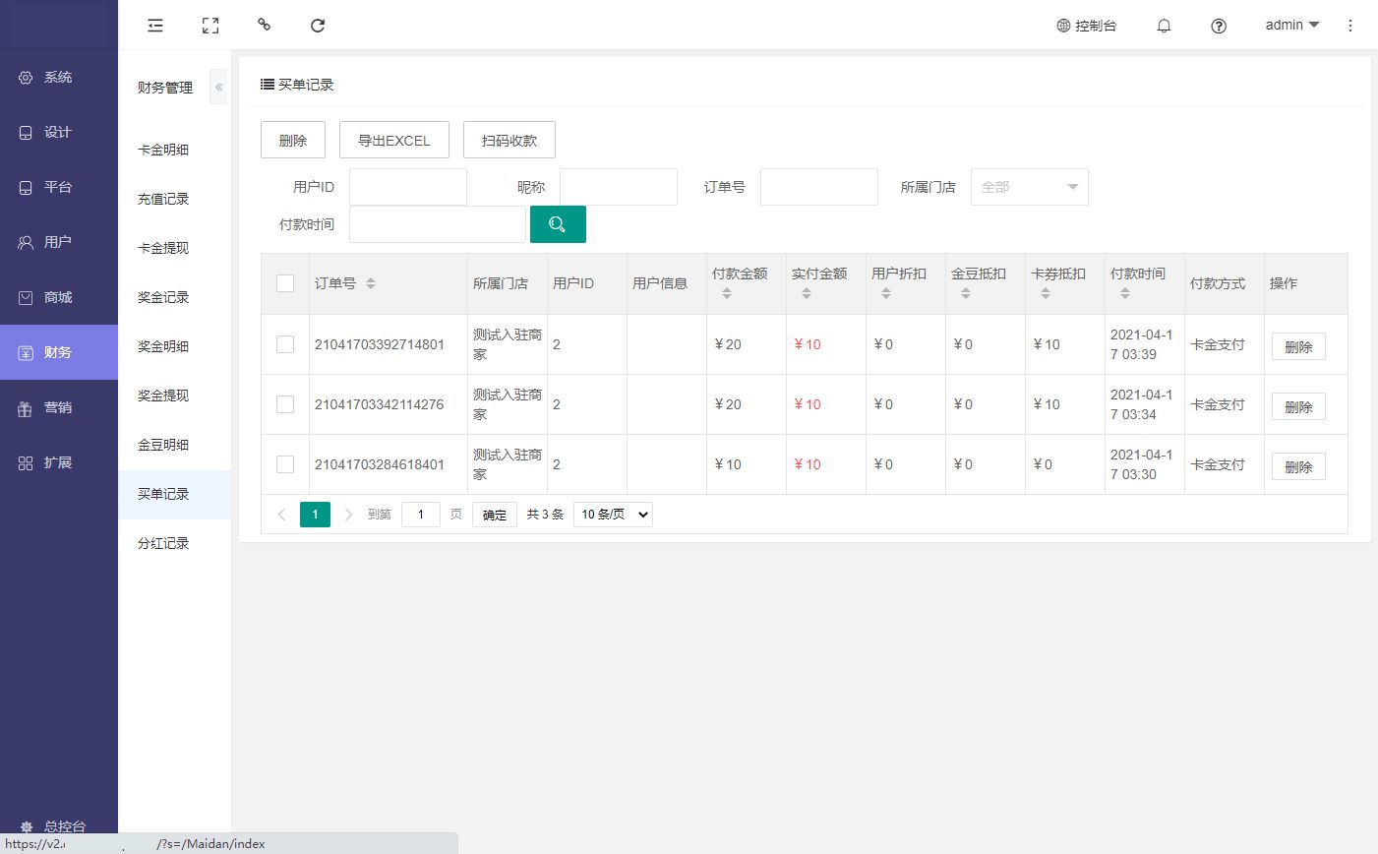This screenshot has width=1378, height=854.
Task: Click the green search magnifier button
Action: coord(558,224)
